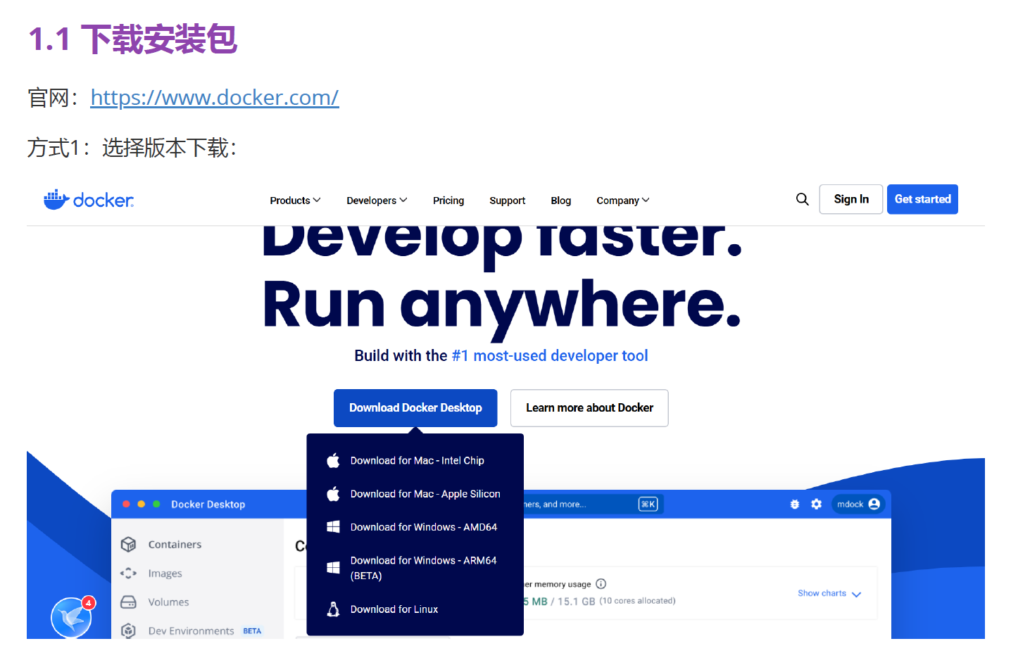Viewport: 1011px width, 653px height.
Task: Click Learn more about Docker button
Action: pos(589,408)
